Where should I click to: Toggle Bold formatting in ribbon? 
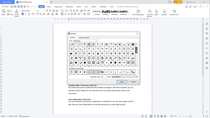coord(23,14)
